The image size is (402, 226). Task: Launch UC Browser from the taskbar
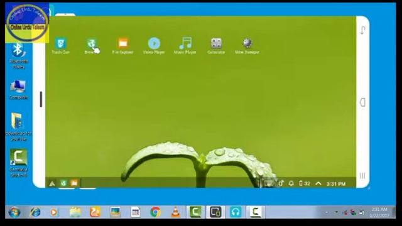pos(95,212)
